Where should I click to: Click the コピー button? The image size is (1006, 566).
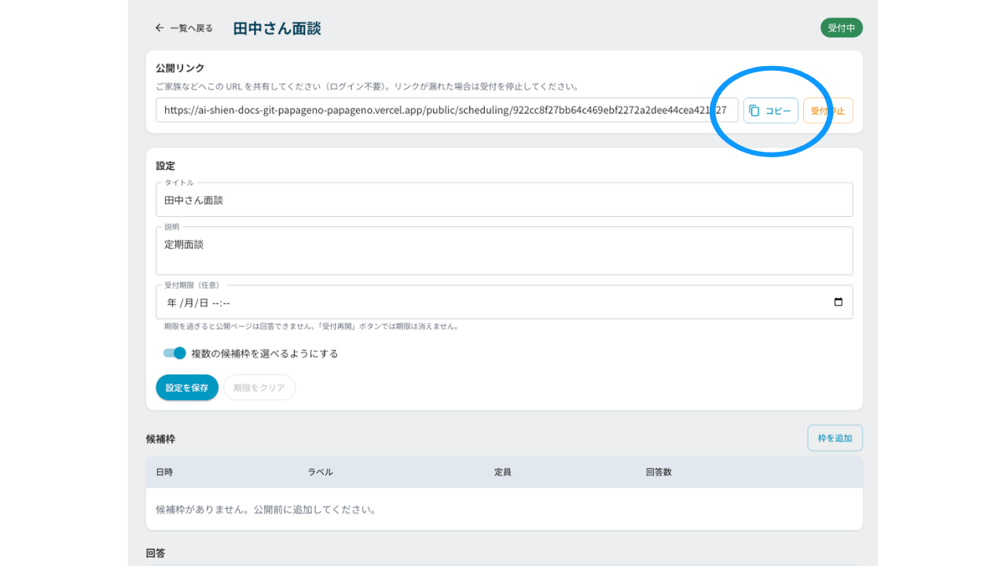771,111
